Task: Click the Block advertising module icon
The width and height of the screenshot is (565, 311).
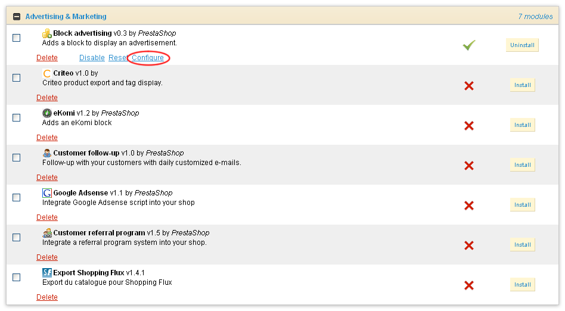Action: [47, 33]
